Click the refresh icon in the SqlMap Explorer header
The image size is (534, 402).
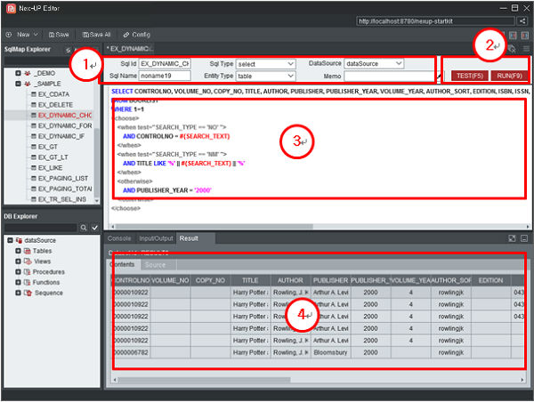[69, 50]
